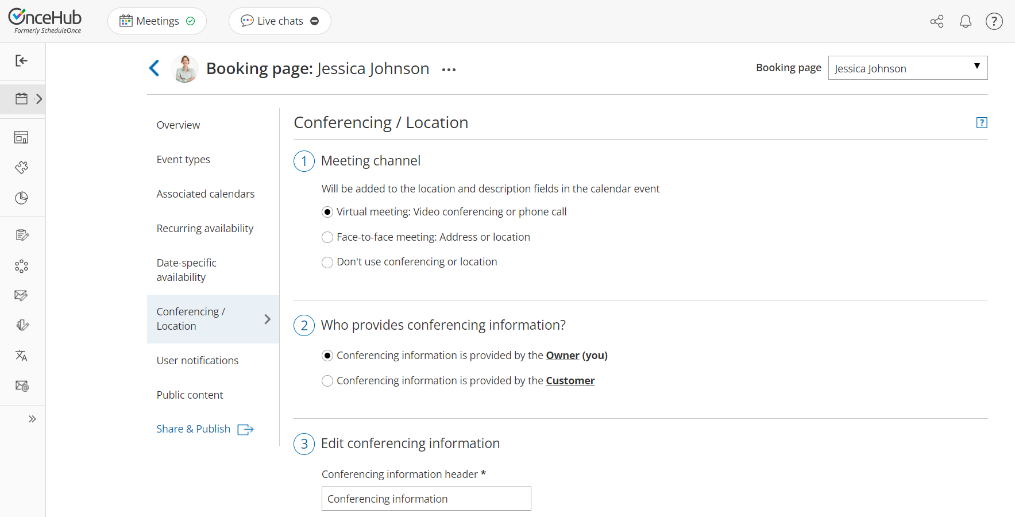The image size is (1015, 517).
Task: Select the calendar booking pages icon in sidebar
Action: pyautogui.click(x=21, y=98)
